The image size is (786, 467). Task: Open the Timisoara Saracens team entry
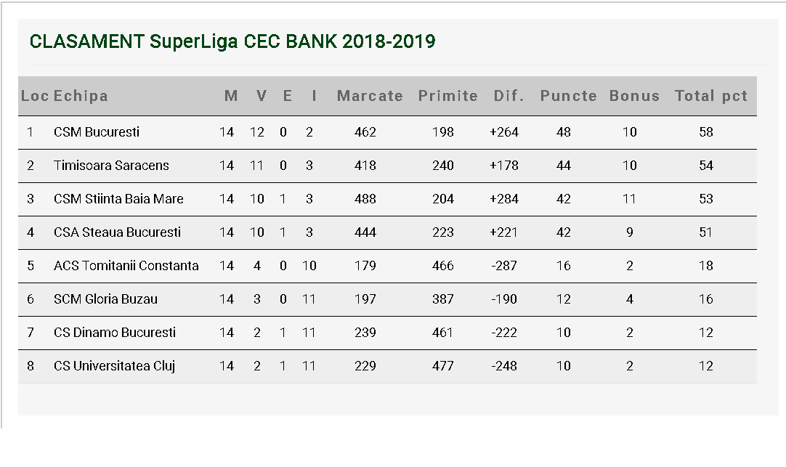[x=111, y=166]
